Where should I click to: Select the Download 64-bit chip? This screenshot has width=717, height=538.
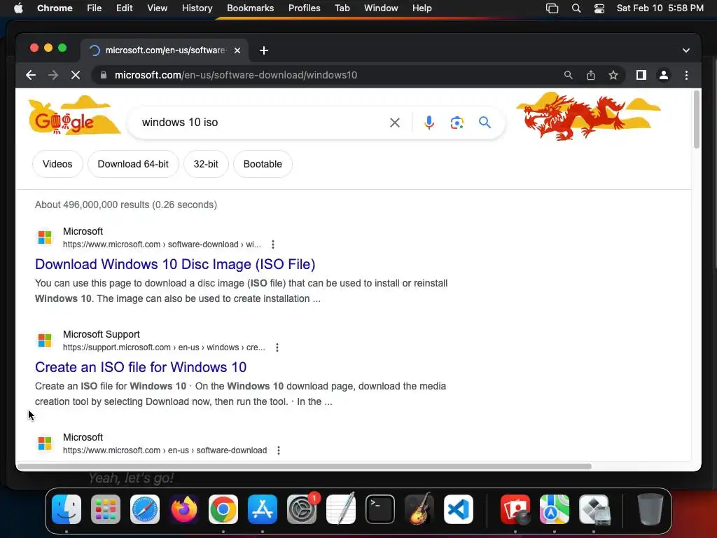133,164
